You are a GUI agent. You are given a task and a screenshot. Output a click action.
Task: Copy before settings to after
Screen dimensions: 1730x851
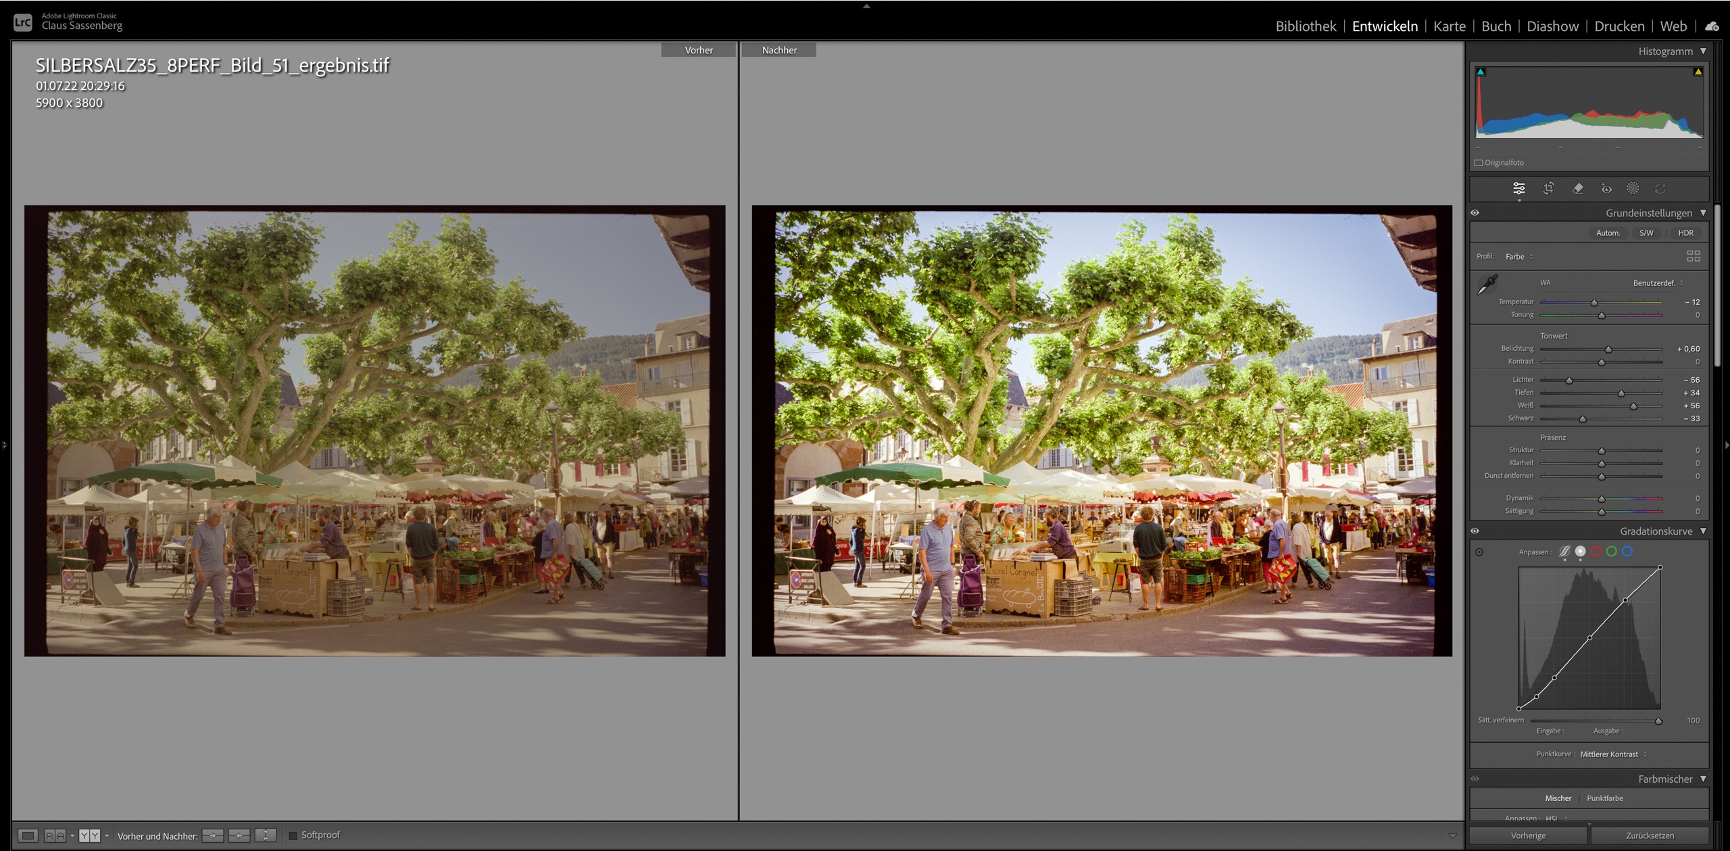click(x=212, y=835)
